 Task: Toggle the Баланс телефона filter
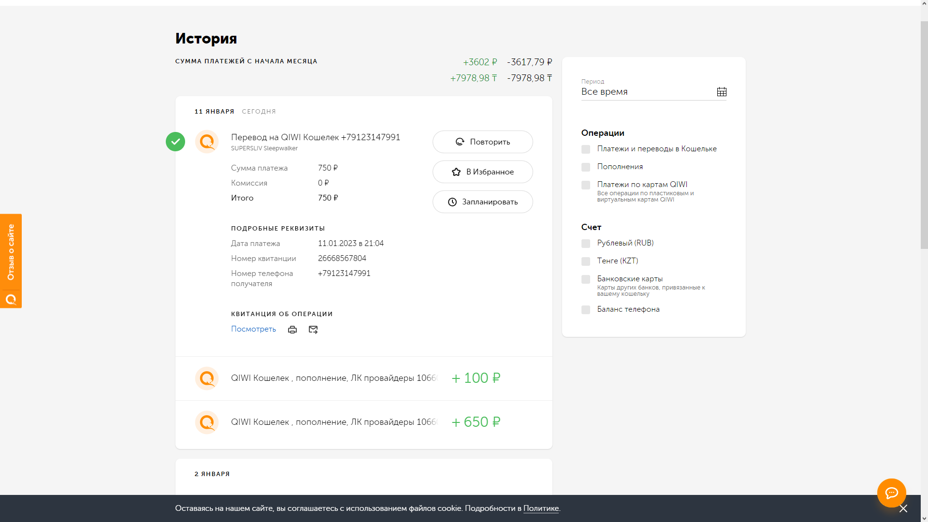click(x=586, y=310)
